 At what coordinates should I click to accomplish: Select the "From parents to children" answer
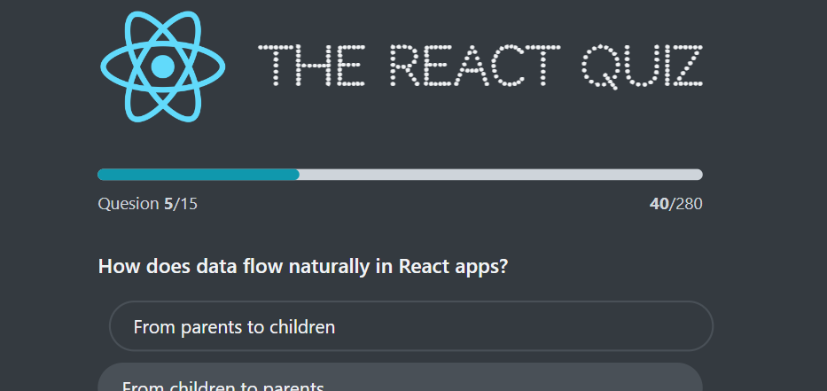click(411, 326)
